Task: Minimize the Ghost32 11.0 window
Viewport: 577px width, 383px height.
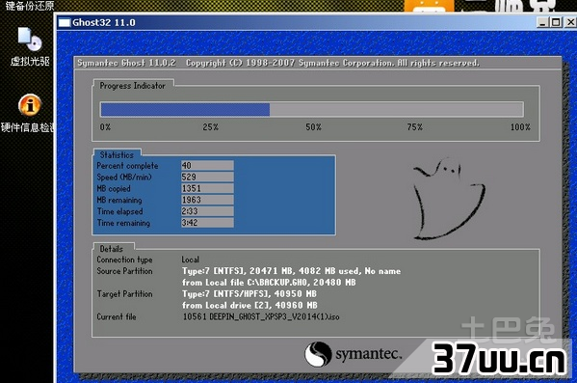Action: [x=542, y=22]
